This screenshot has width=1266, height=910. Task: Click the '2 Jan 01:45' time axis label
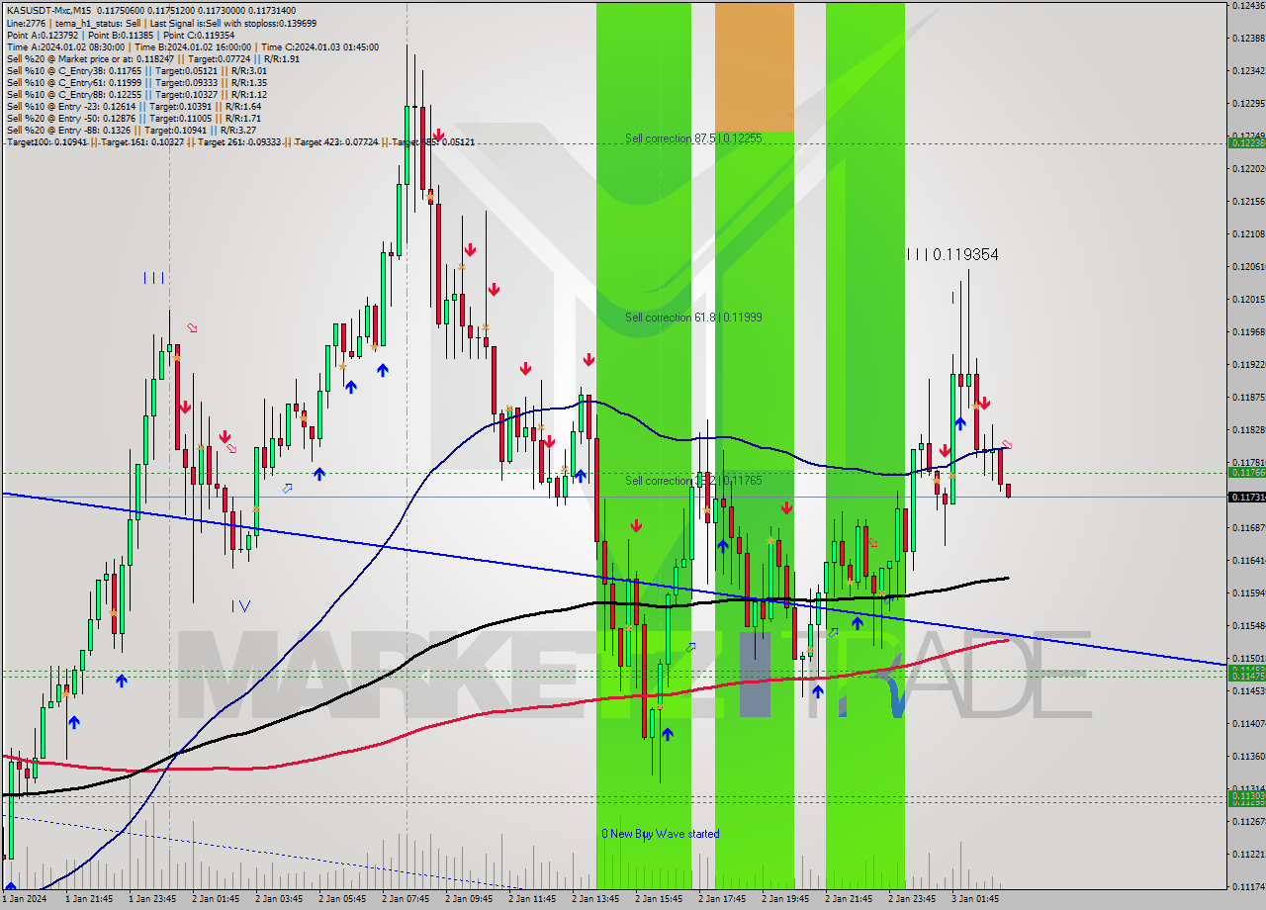(x=216, y=899)
